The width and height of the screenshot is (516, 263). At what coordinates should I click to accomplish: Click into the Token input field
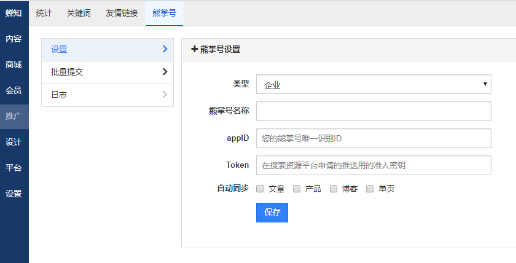pyautogui.click(x=373, y=165)
